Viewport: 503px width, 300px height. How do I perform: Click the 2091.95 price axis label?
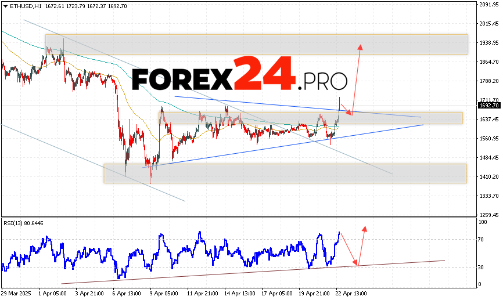pyautogui.click(x=487, y=5)
